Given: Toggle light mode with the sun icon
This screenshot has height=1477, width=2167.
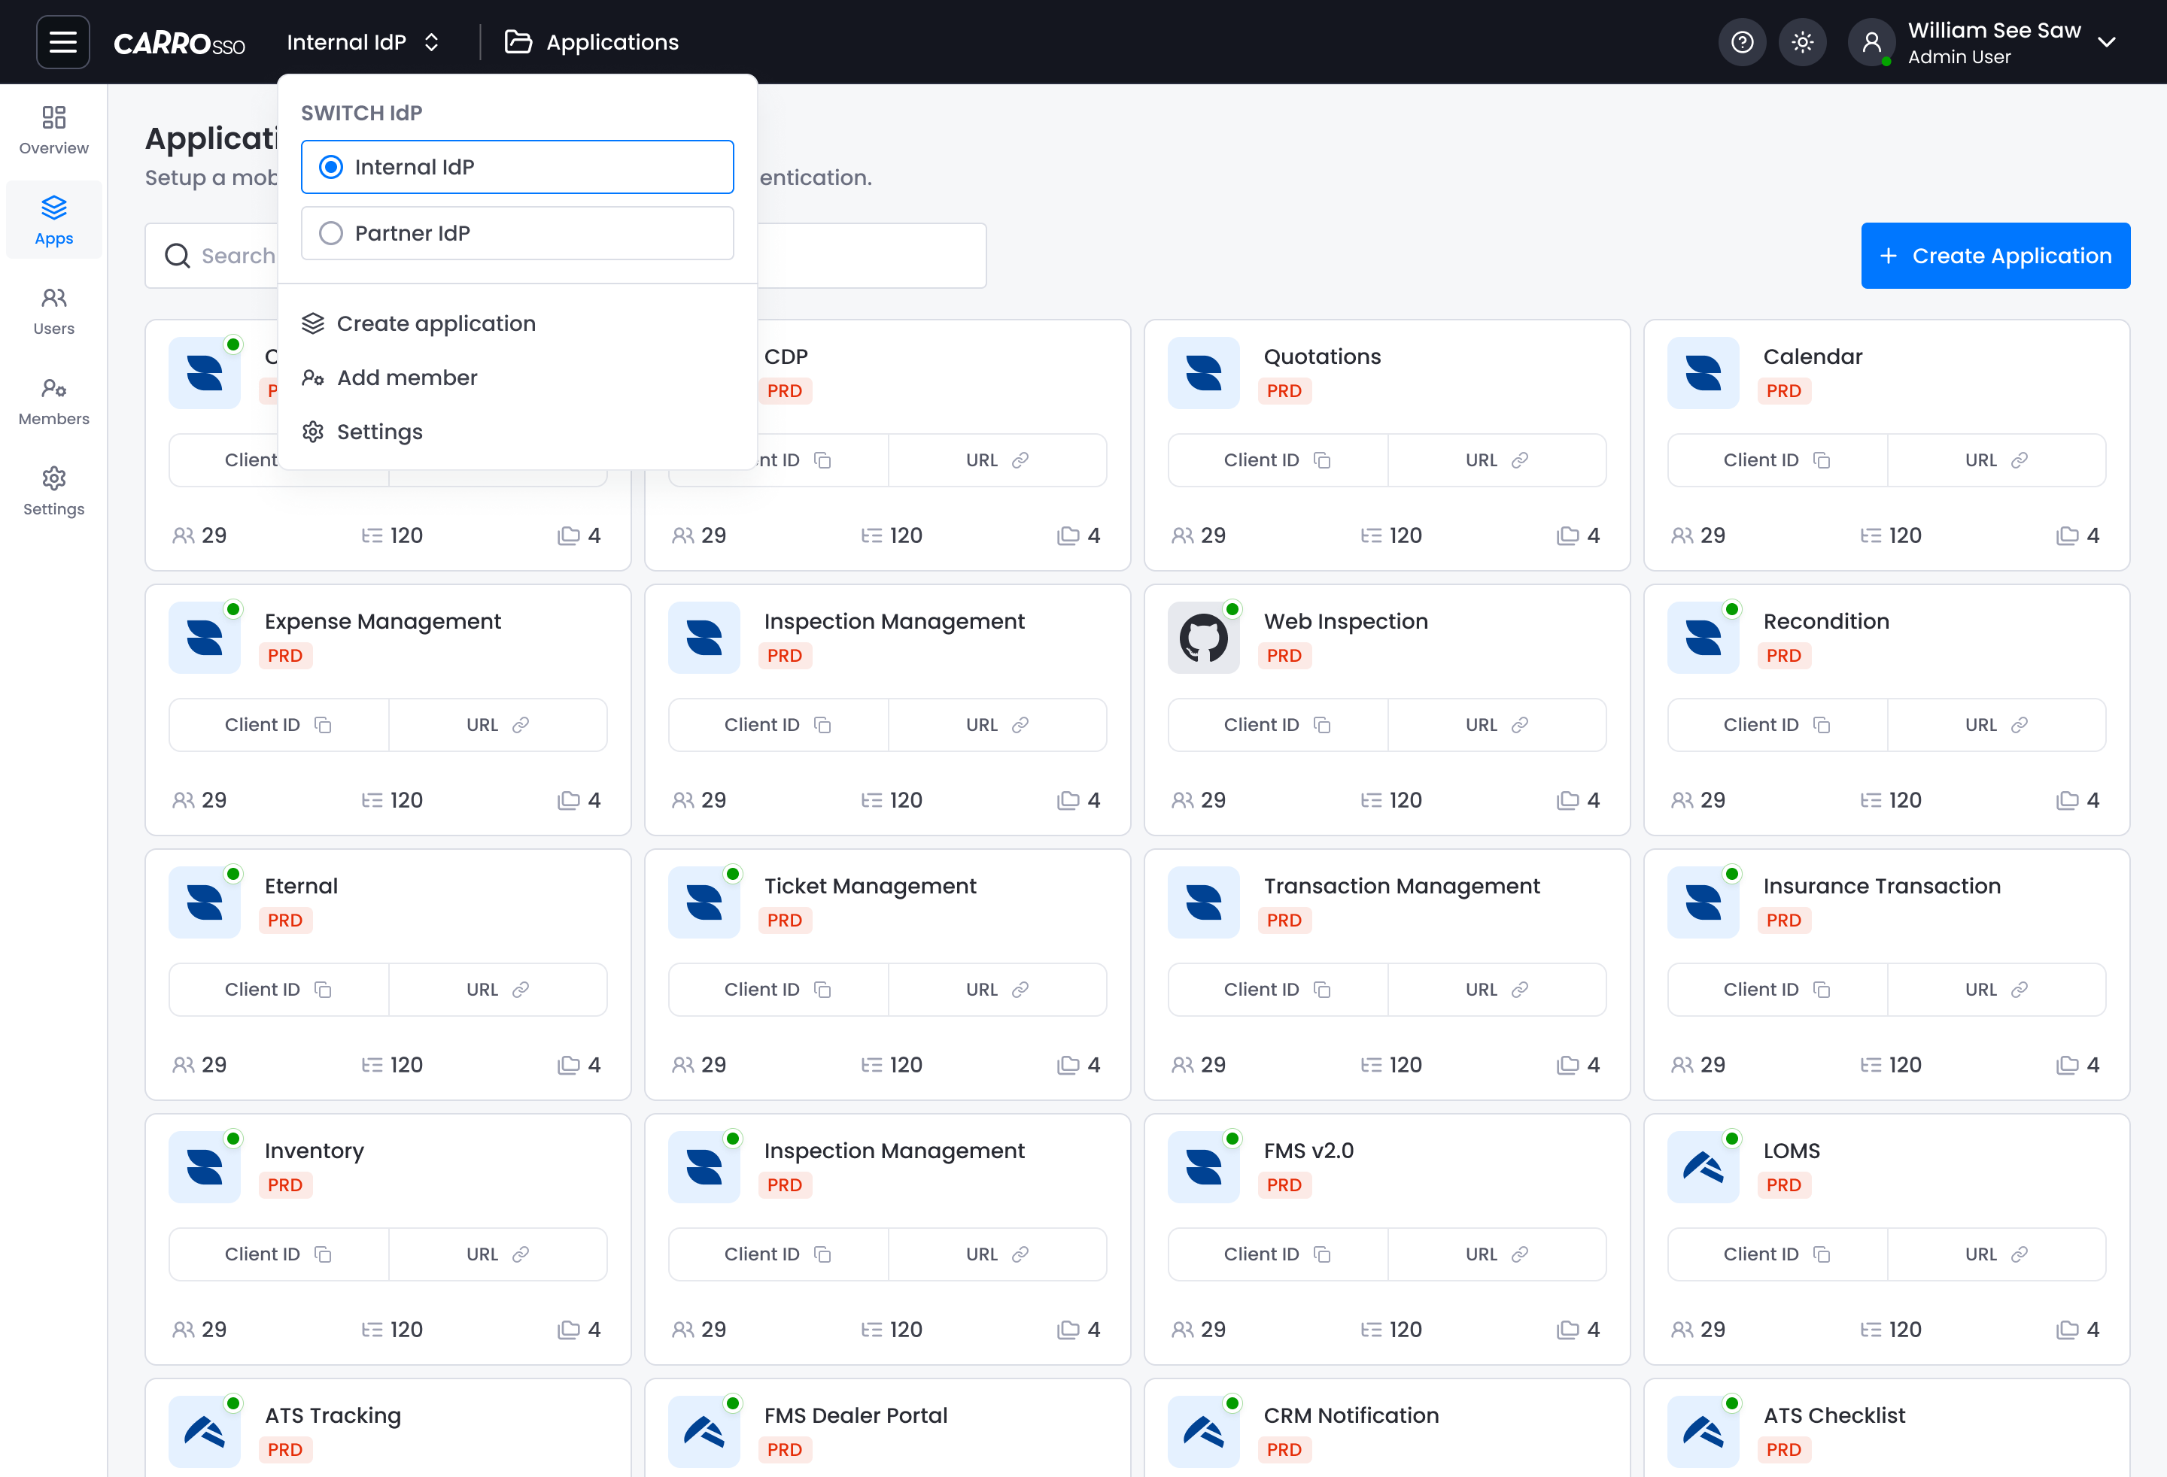Looking at the screenshot, I should [x=1801, y=41].
